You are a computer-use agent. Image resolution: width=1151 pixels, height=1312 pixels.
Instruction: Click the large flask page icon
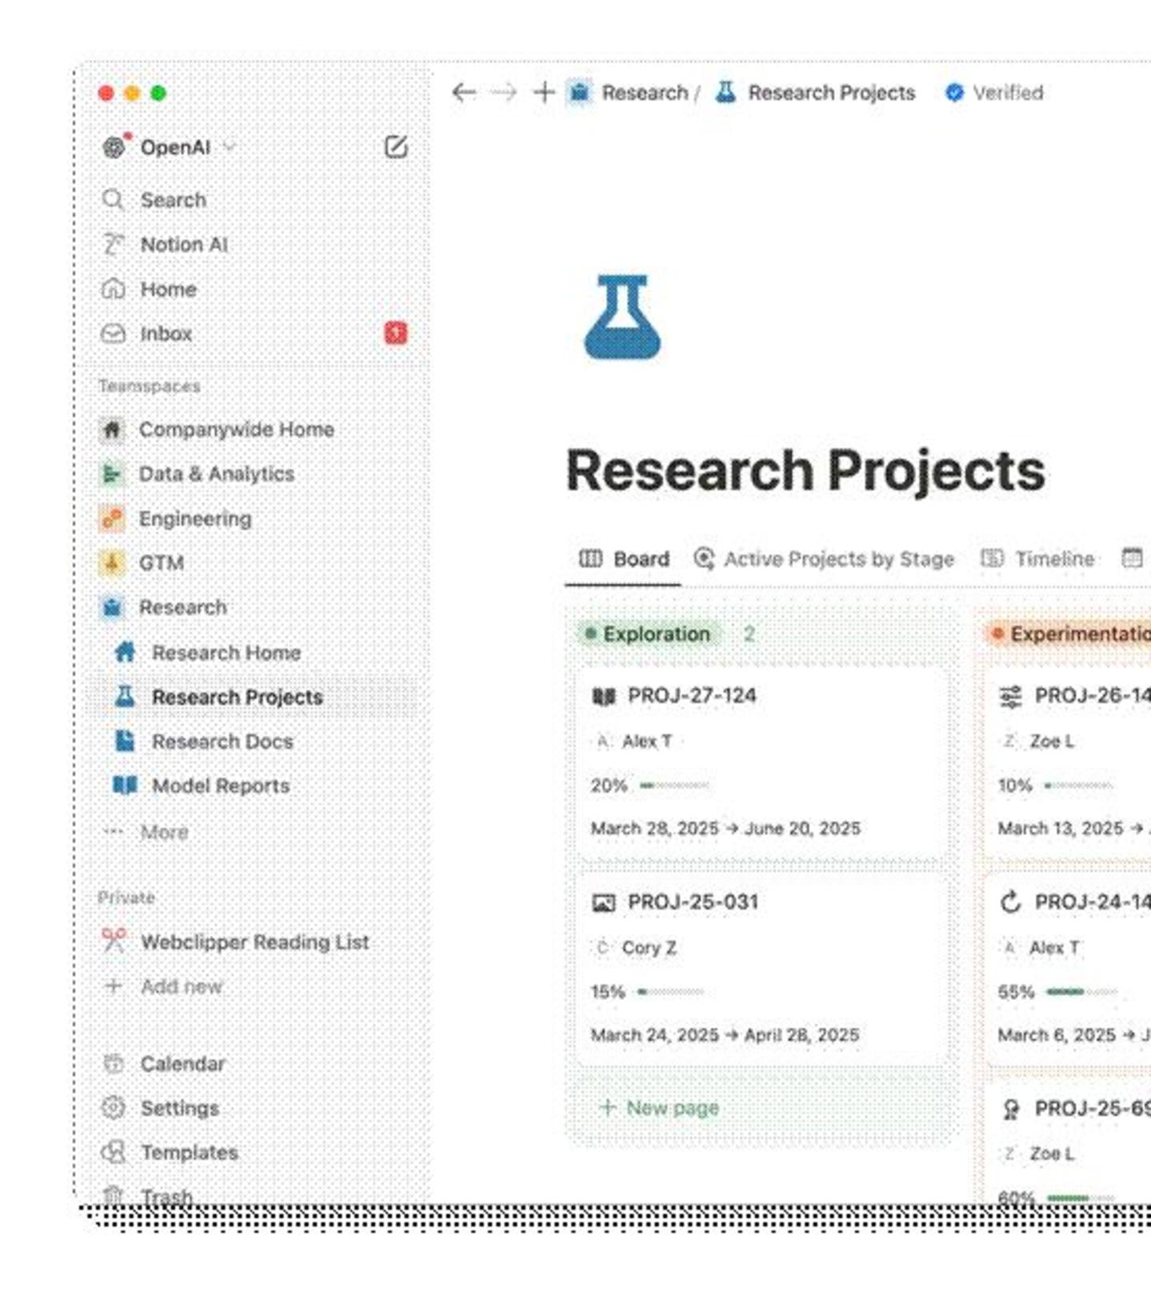coord(622,318)
